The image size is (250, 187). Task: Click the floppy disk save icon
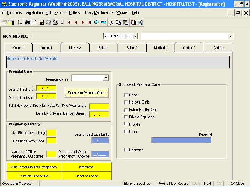pyautogui.click(x=42, y=23)
